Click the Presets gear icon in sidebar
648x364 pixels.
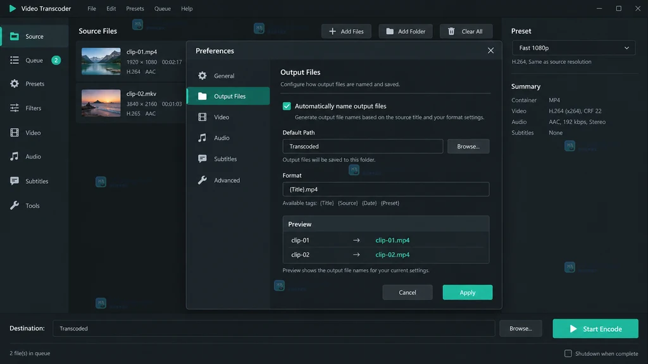coord(15,84)
